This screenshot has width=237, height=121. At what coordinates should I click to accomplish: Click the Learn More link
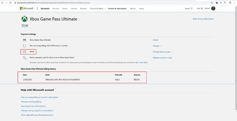pyautogui.click(x=143, y=62)
